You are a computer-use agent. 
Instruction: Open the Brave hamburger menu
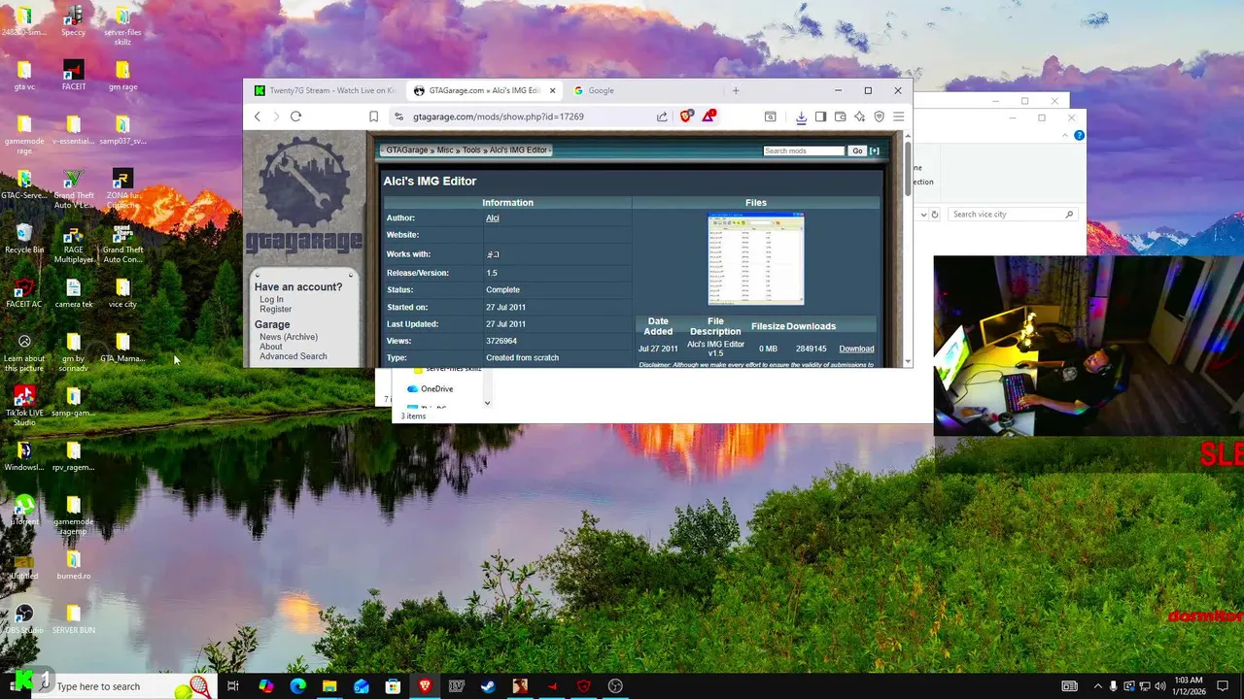(x=898, y=116)
